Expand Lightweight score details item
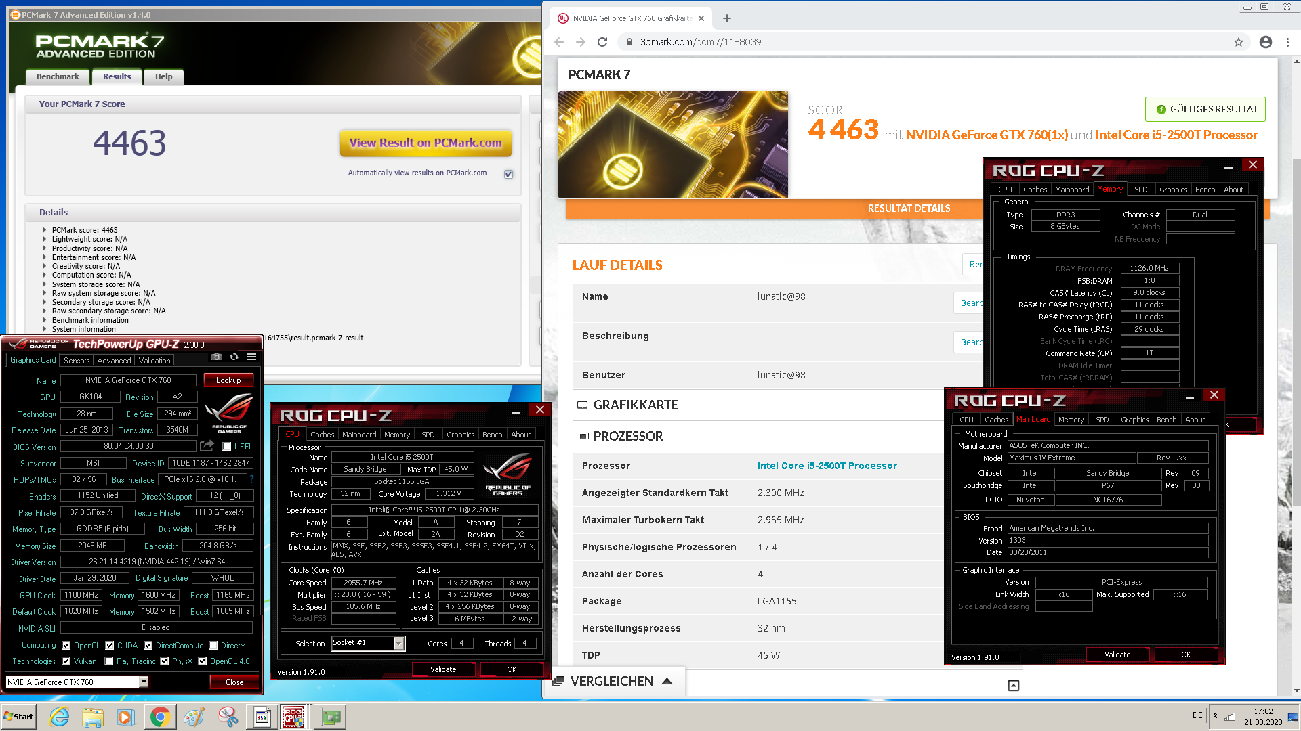The width and height of the screenshot is (1301, 731). [45, 239]
